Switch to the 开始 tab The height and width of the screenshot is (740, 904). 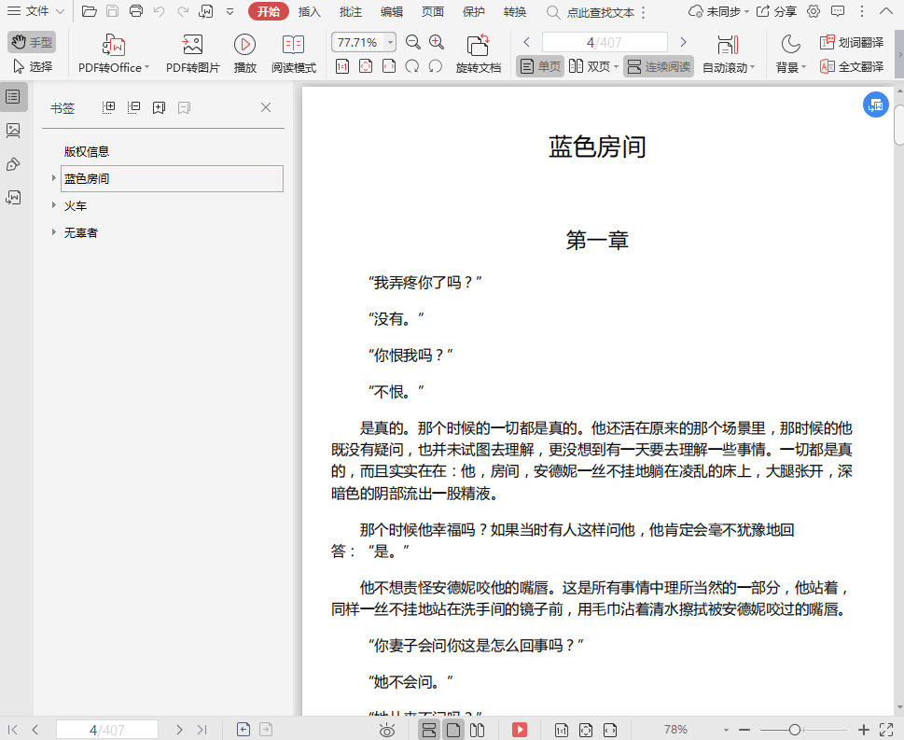point(268,11)
